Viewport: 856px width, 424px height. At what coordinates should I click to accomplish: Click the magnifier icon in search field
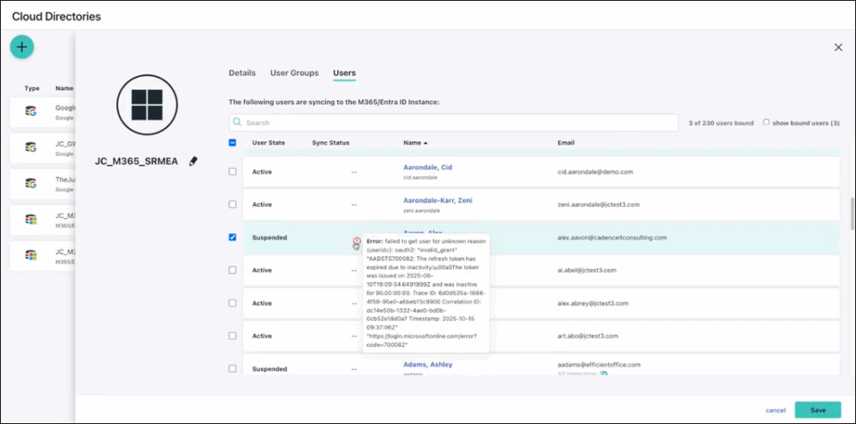[238, 123]
